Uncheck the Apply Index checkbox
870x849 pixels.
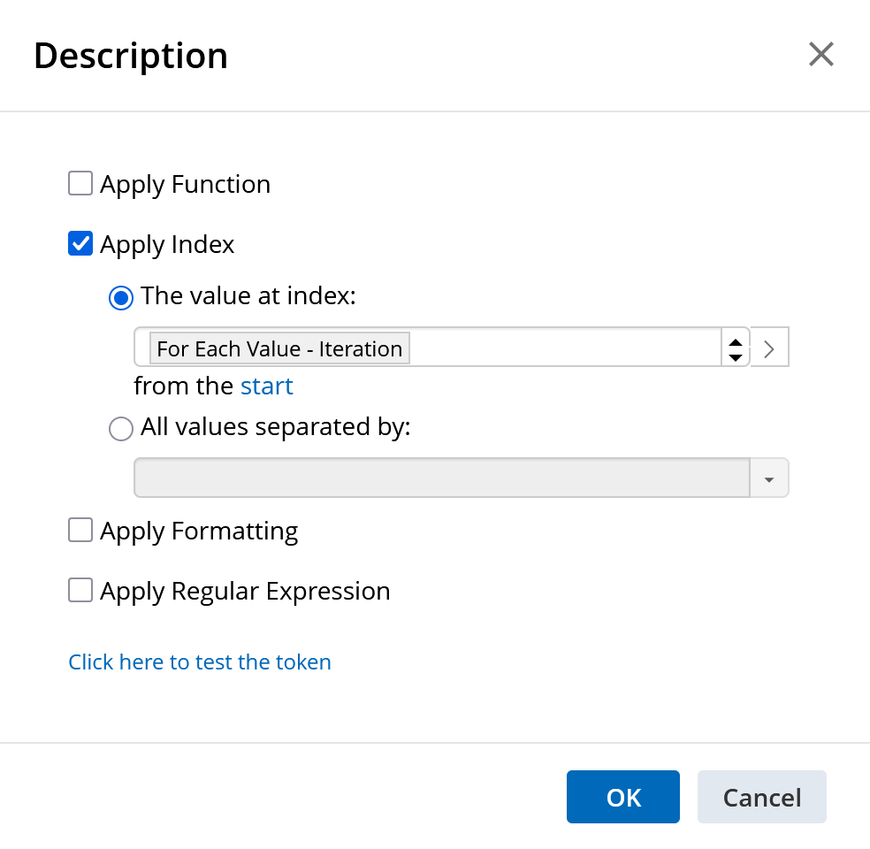(x=80, y=244)
